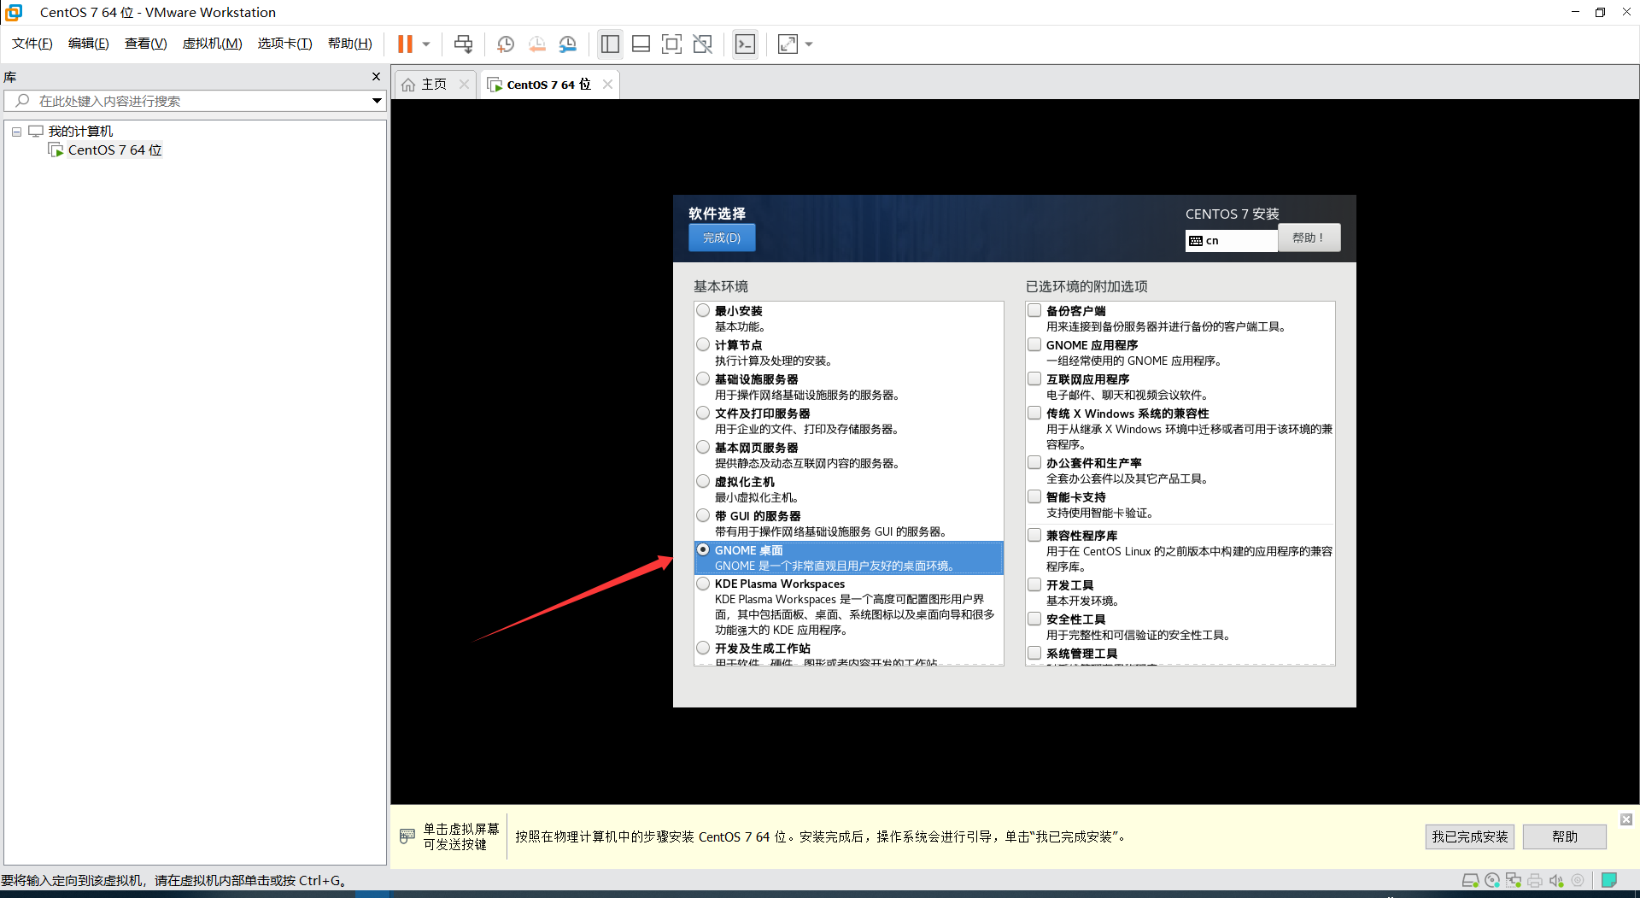Click the cn keyboard layout indicator

(1232, 241)
